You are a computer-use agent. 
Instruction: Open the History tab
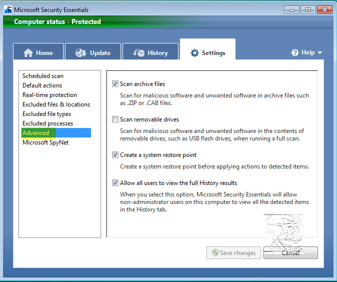151,53
